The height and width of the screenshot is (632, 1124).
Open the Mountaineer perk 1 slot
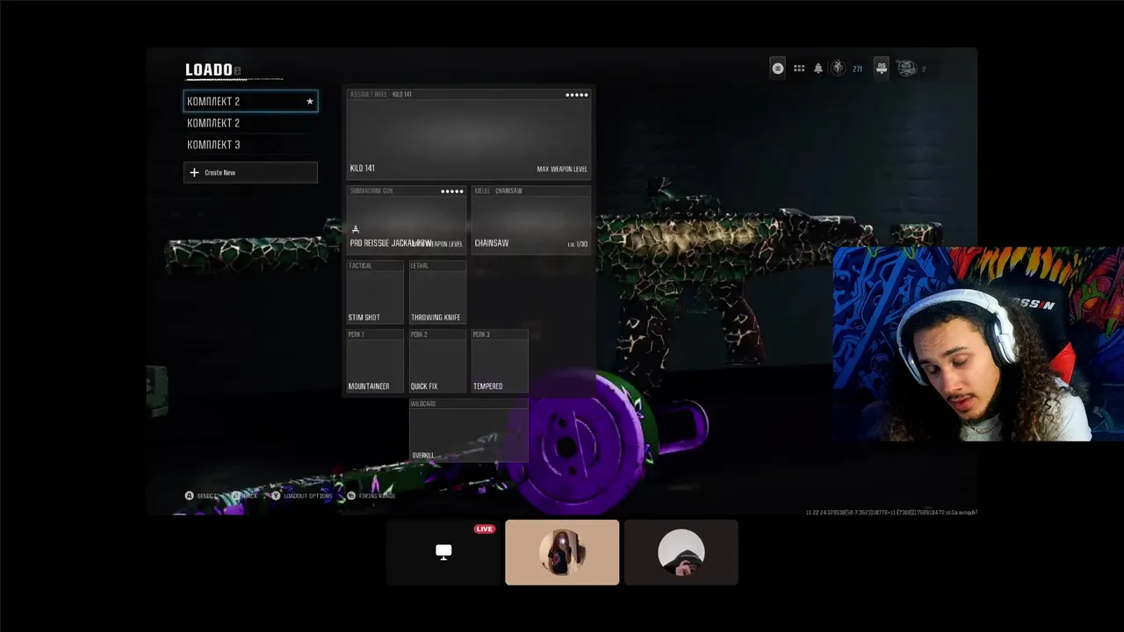(x=376, y=361)
